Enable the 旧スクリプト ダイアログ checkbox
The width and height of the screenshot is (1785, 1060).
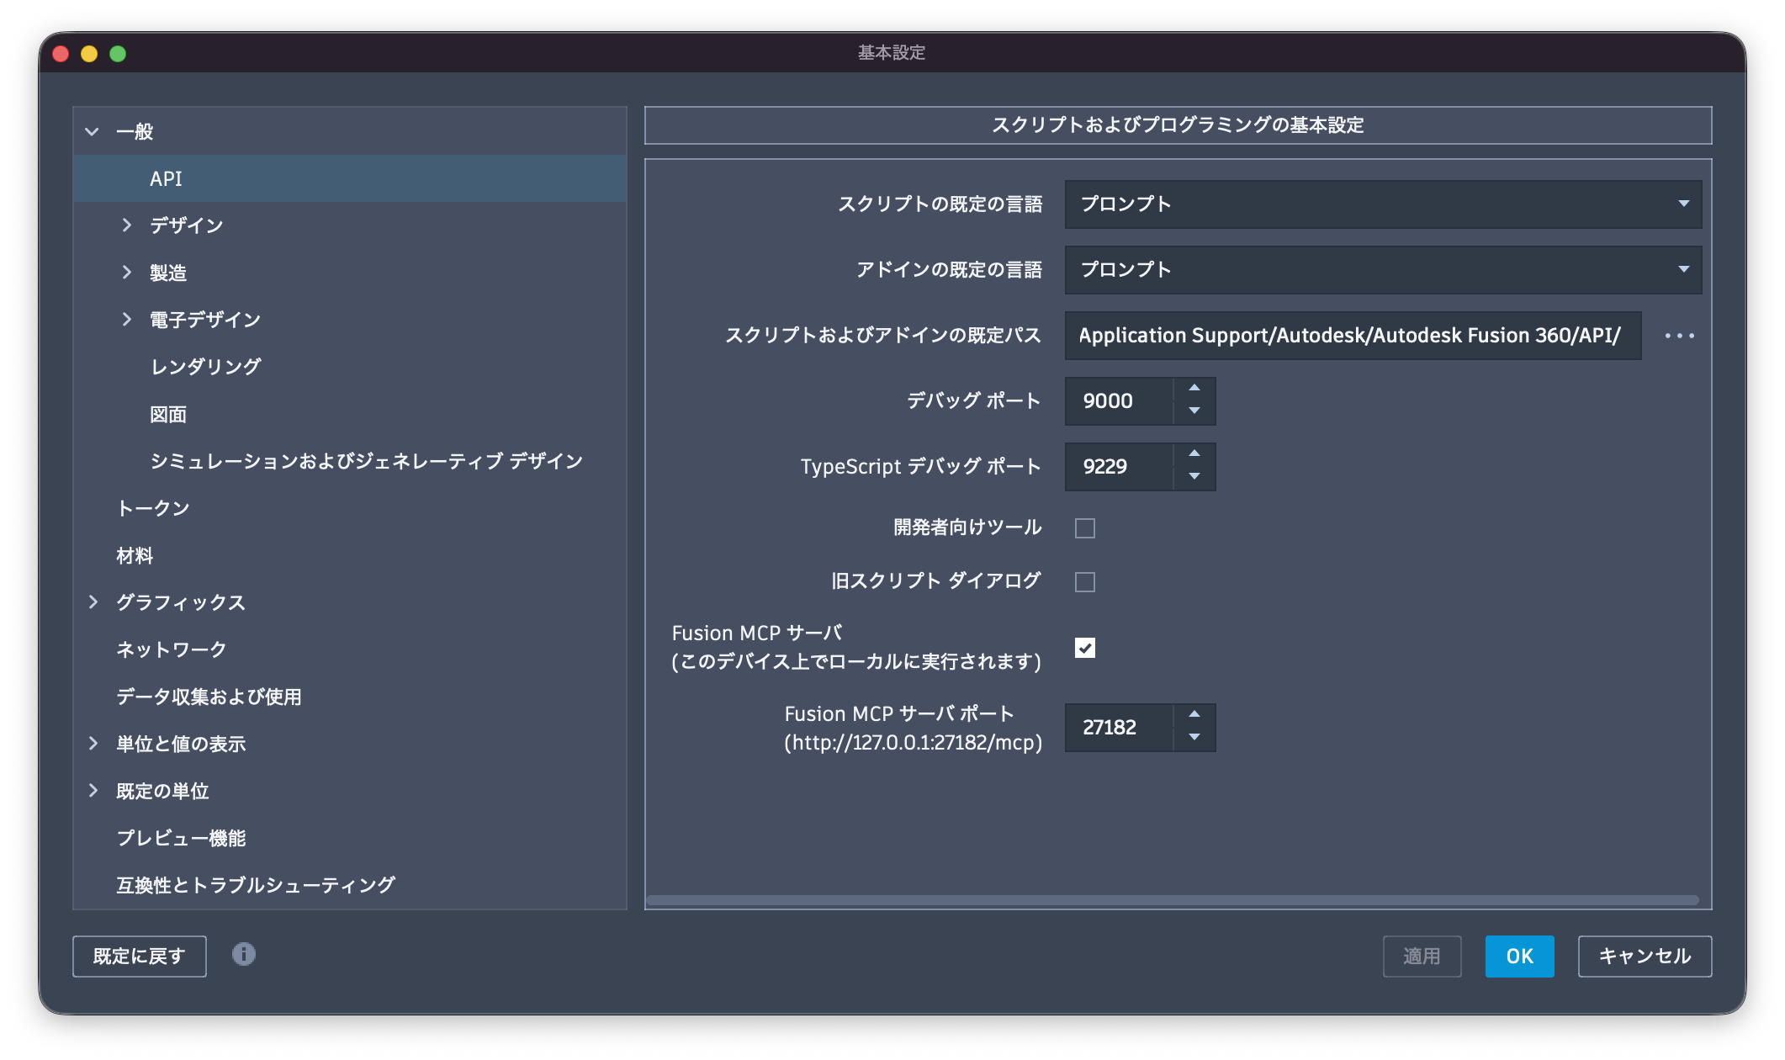point(1085,582)
